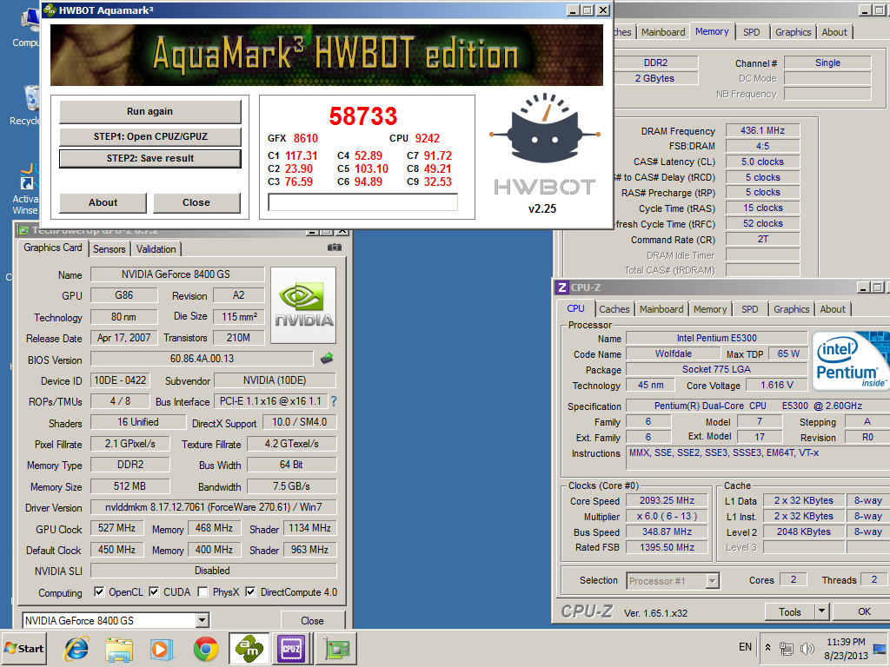Show hidden tray icons arrow

pyautogui.click(x=767, y=647)
